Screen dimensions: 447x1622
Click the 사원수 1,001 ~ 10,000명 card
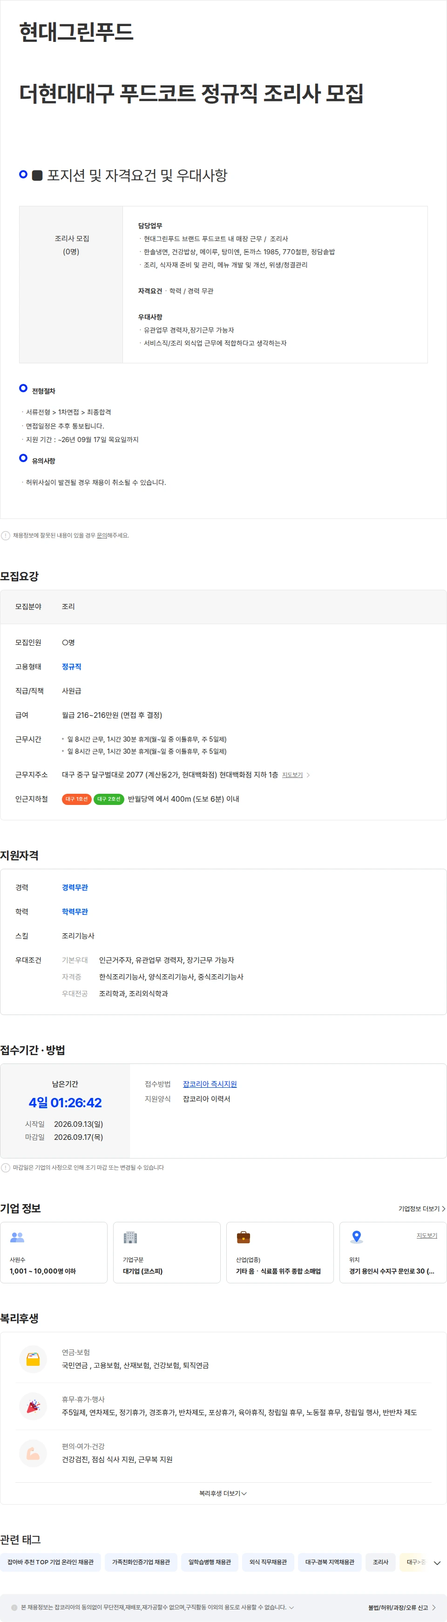(54, 1253)
